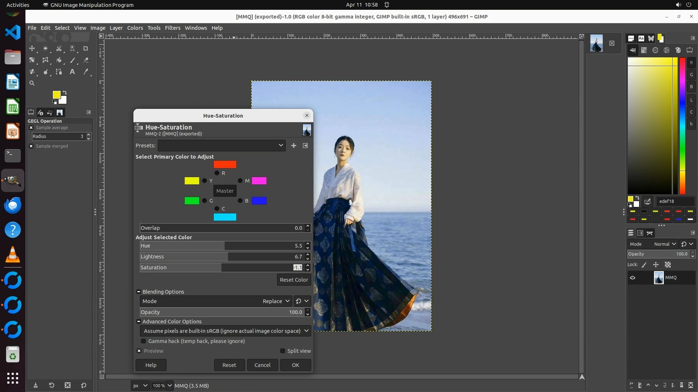Select the Red primary color radio button

click(x=217, y=173)
